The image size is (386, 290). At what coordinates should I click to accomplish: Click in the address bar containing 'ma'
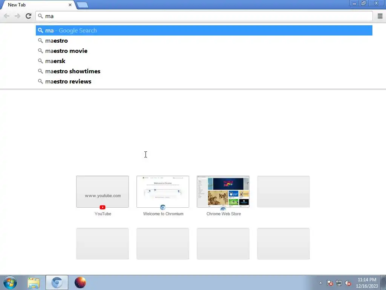pos(204,16)
